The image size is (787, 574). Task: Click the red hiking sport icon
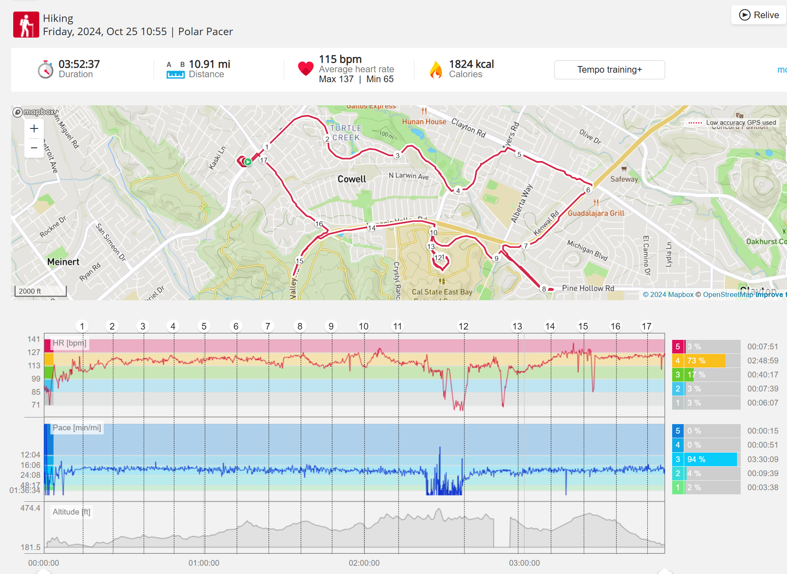[x=26, y=25]
